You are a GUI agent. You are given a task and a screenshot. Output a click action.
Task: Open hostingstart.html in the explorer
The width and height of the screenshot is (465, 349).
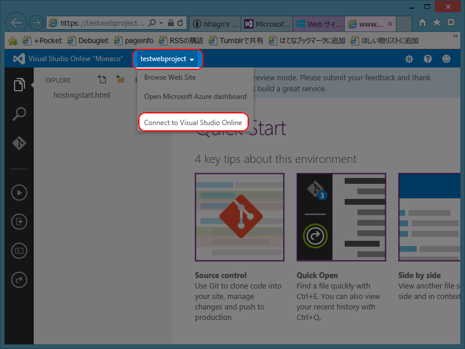tap(82, 95)
